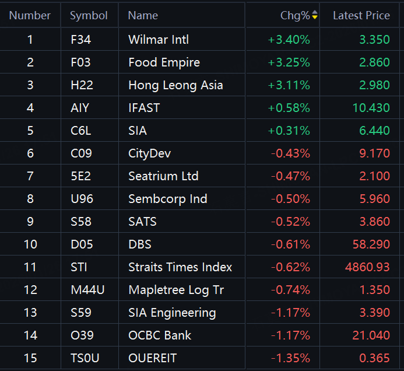Click the OCBC Bank -1.17% change value

tap(290, 335)
